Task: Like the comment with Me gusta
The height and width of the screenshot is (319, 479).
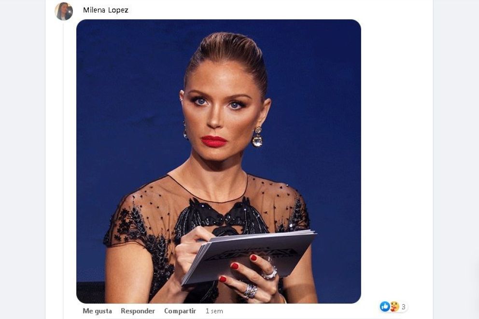Action: 97,311
